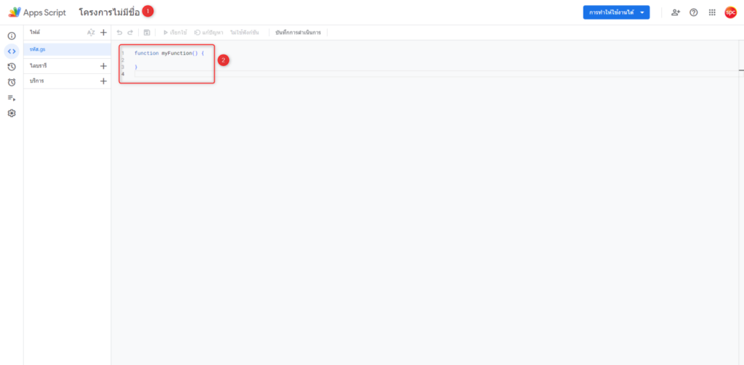Add a library with the plus icon
Viewport: 744px width, 365px height.
coord(103,66)
